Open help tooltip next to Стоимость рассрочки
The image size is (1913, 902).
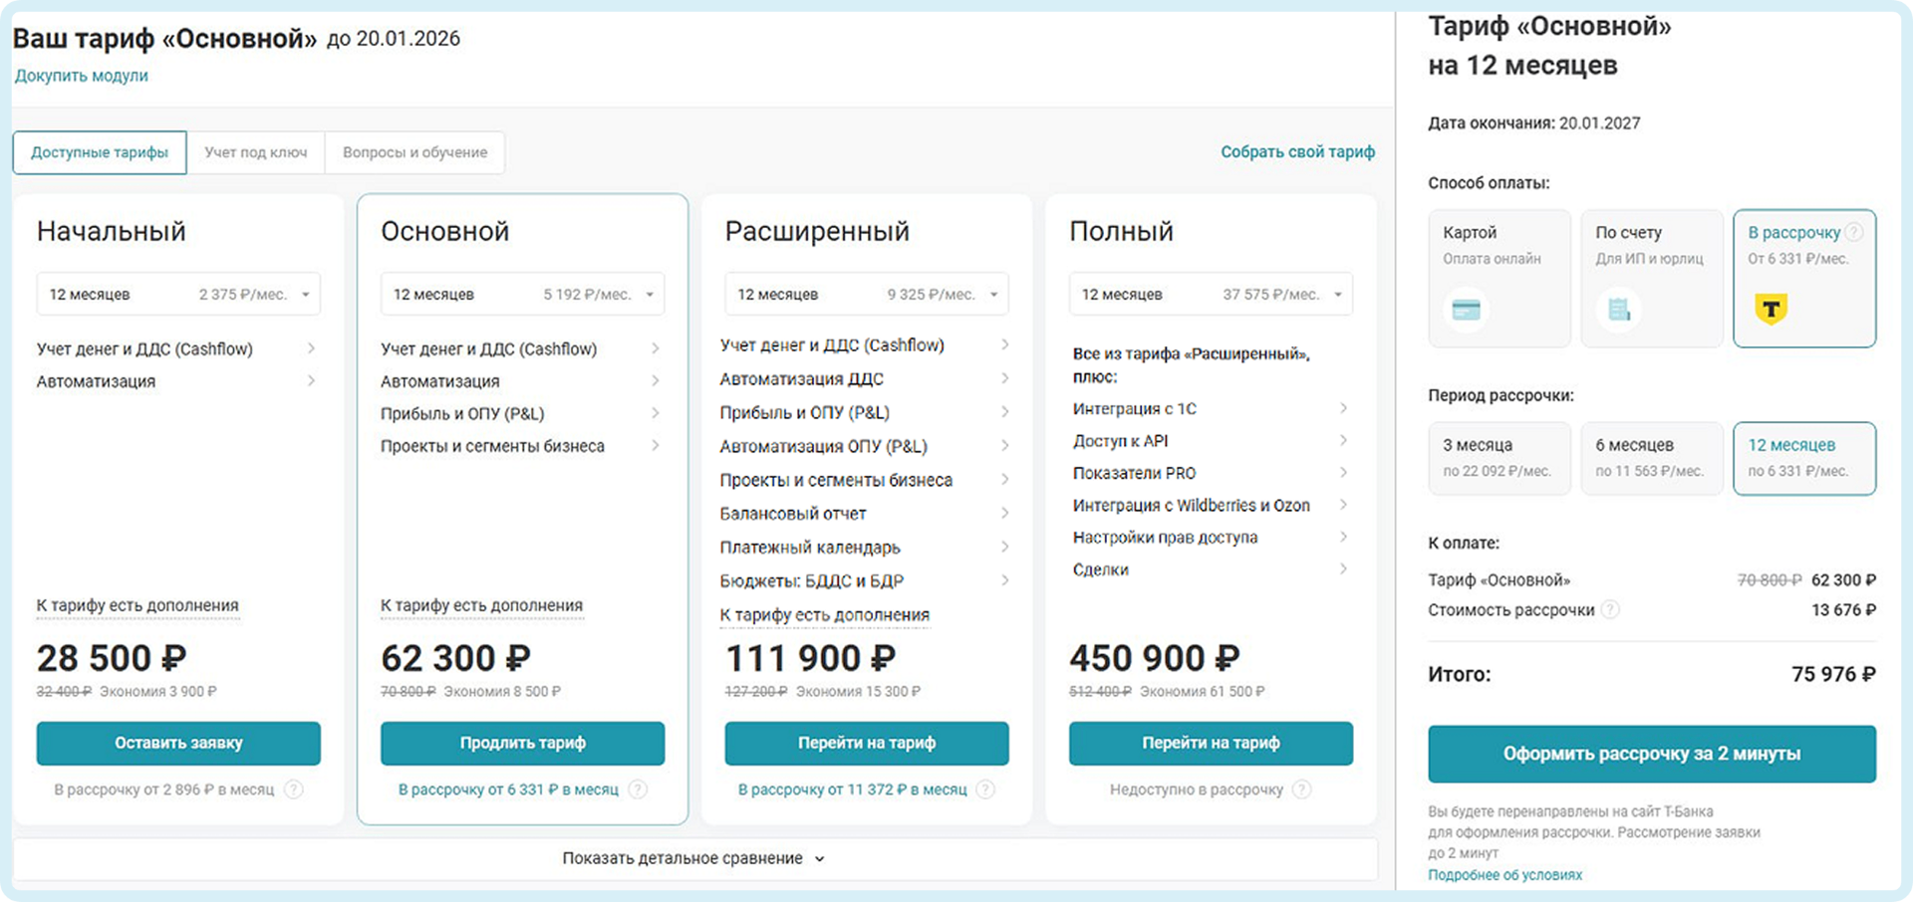pyautogui.click(x=1610, y=609)
